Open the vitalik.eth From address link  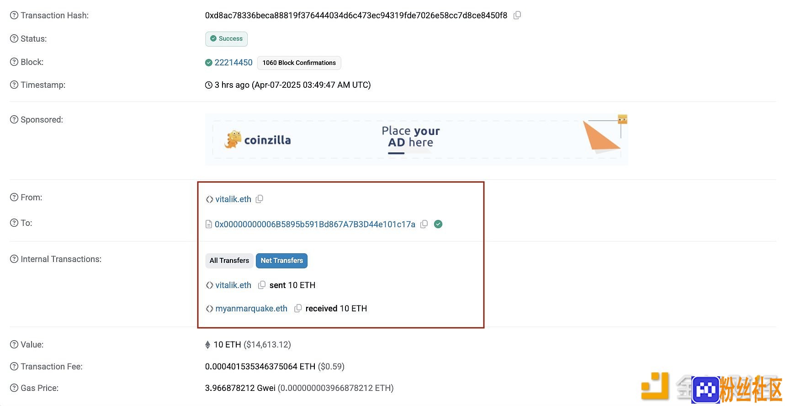click(233, 199)
